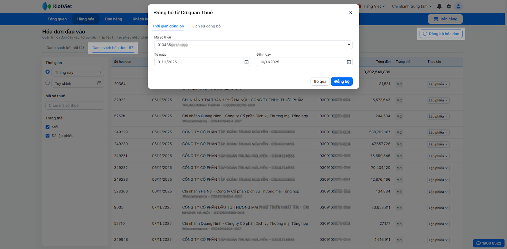Image resolution: width=507 pixels, height=249 pixels.
Task: Open 'Lập phiếu' dropdown for invoice 32922
Action: pyautogui.click(x=438, y=100)
